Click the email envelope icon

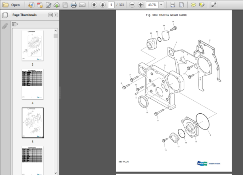[82, 5]
